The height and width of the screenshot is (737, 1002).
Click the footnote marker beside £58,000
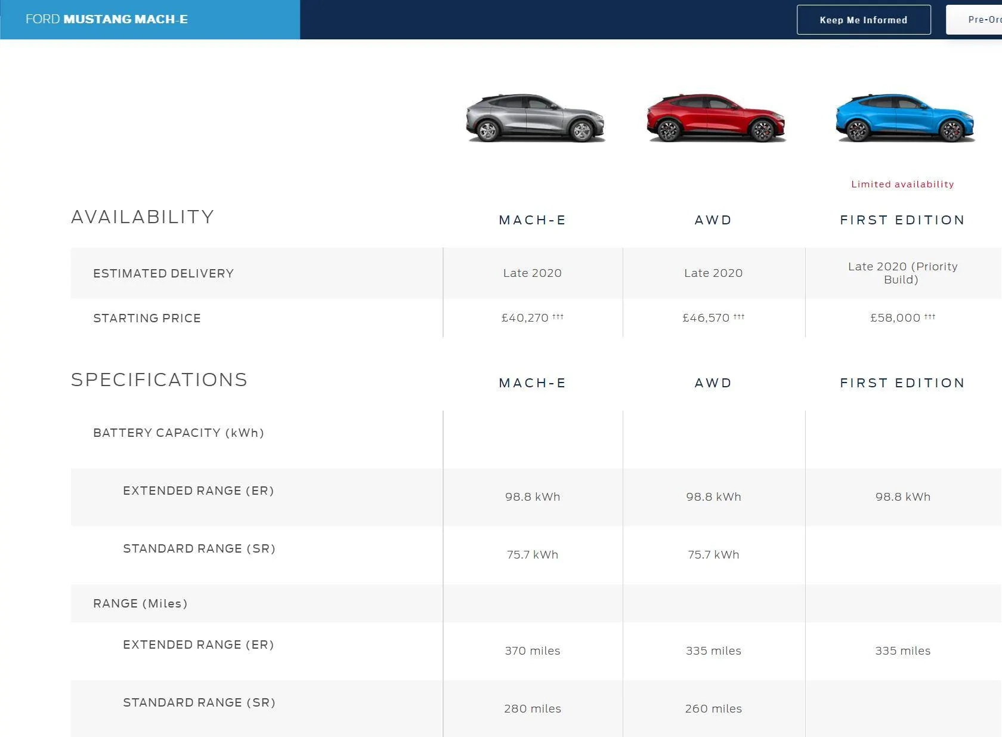(930, 316)
